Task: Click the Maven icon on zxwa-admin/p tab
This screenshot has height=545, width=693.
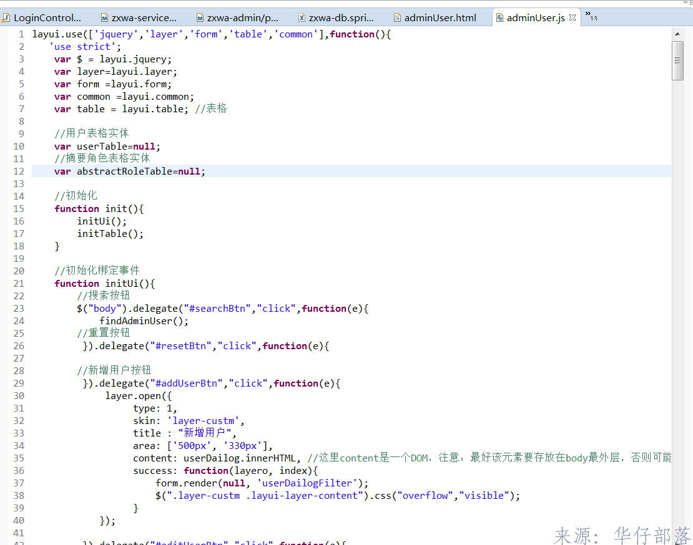Action: [x=200, y=17]
